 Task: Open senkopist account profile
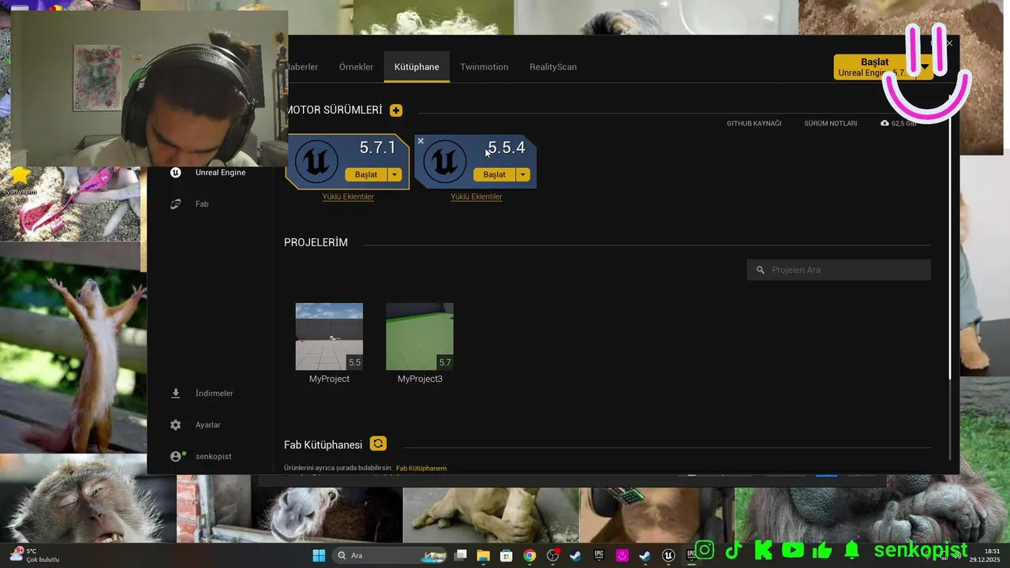(202, 456)
